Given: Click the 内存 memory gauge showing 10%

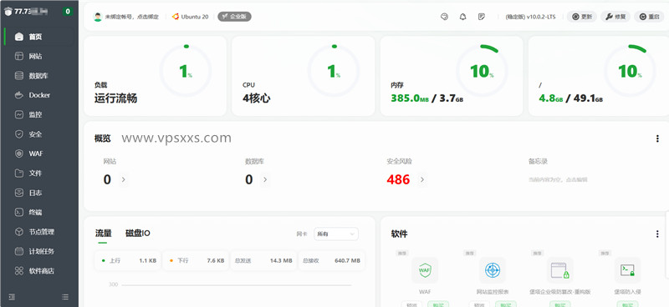Looking at the screenshot, I should click(x=482, y=71).
